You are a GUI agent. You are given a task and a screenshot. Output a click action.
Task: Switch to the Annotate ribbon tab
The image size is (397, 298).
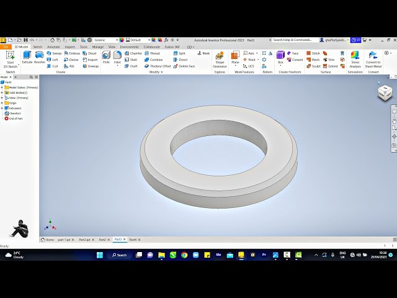click(53, 47)
